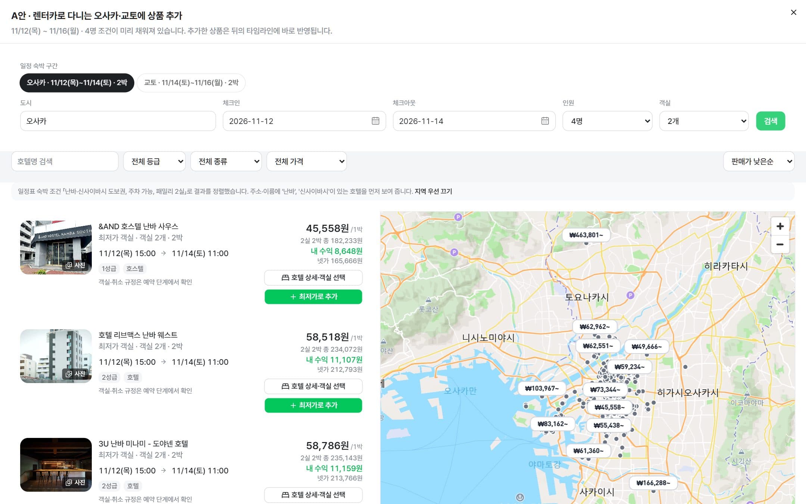Click the ₩49,666~ map price marker
Viewport: 806px width, 504px height.
click(647, 346)
